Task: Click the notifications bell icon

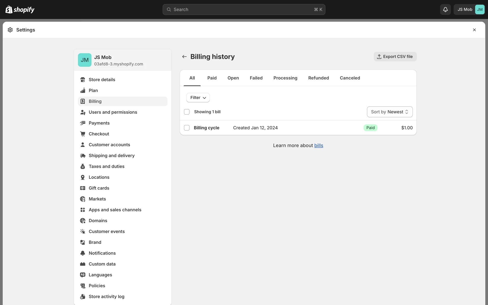Action: pyautogui.click(x=445, y=9)
